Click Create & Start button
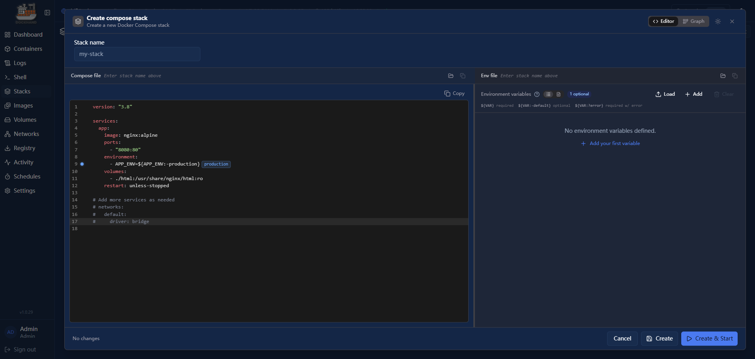This screenshot has width=755, height=359. pyautogui.click(x=709, y=339)
